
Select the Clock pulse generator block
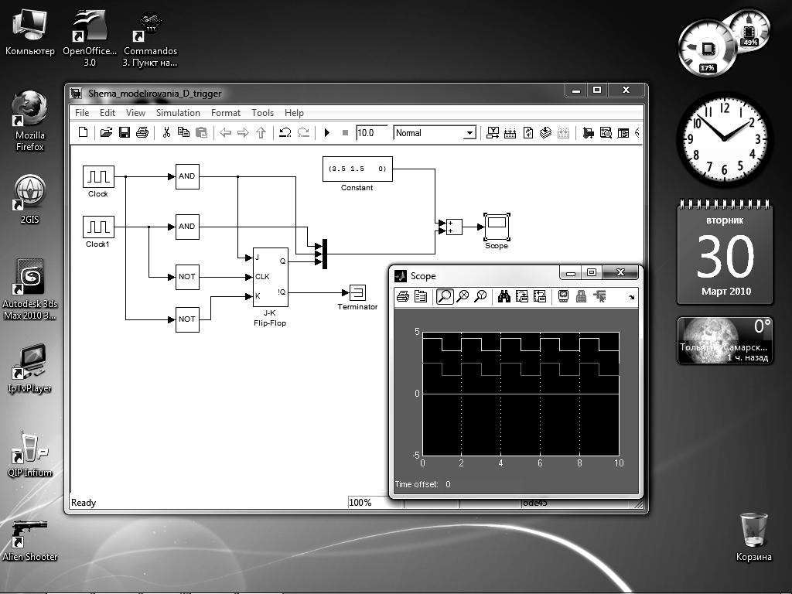click(98, 177)
